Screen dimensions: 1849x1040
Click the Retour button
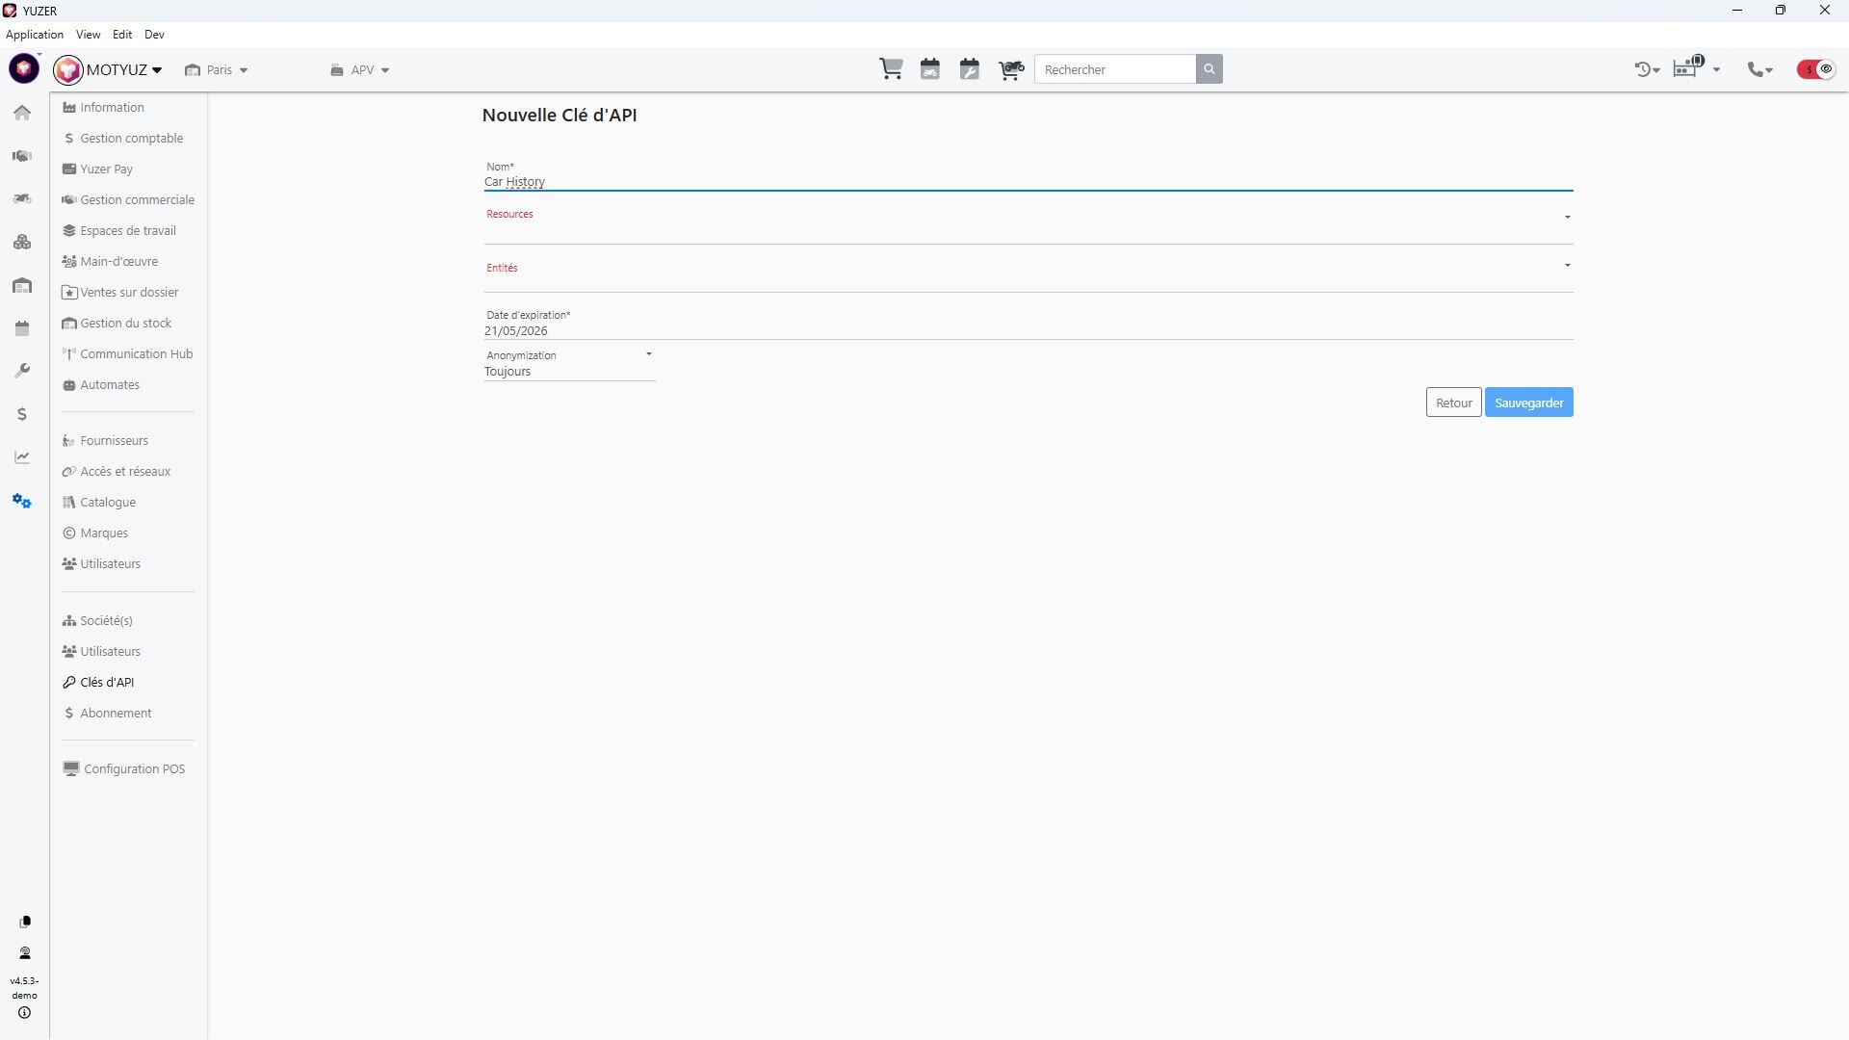point(1453,403)
